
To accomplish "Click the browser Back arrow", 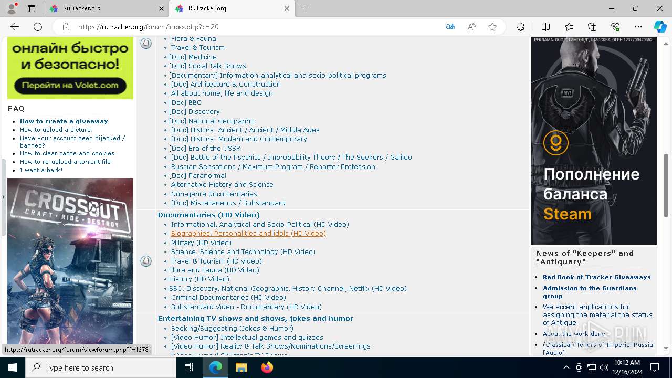I will click(x=15, y=27).
